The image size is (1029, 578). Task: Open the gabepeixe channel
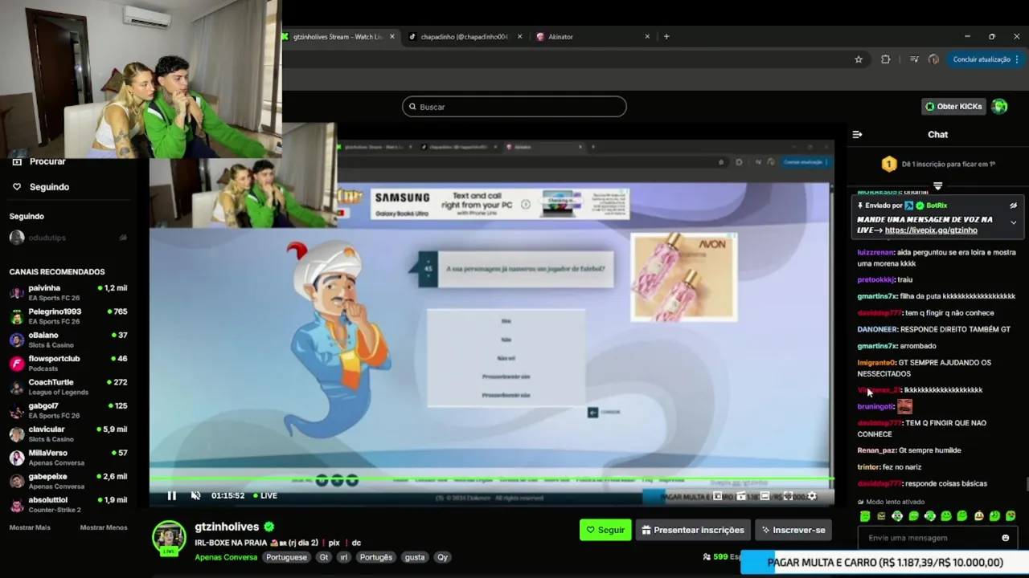[x=68, y=481]
